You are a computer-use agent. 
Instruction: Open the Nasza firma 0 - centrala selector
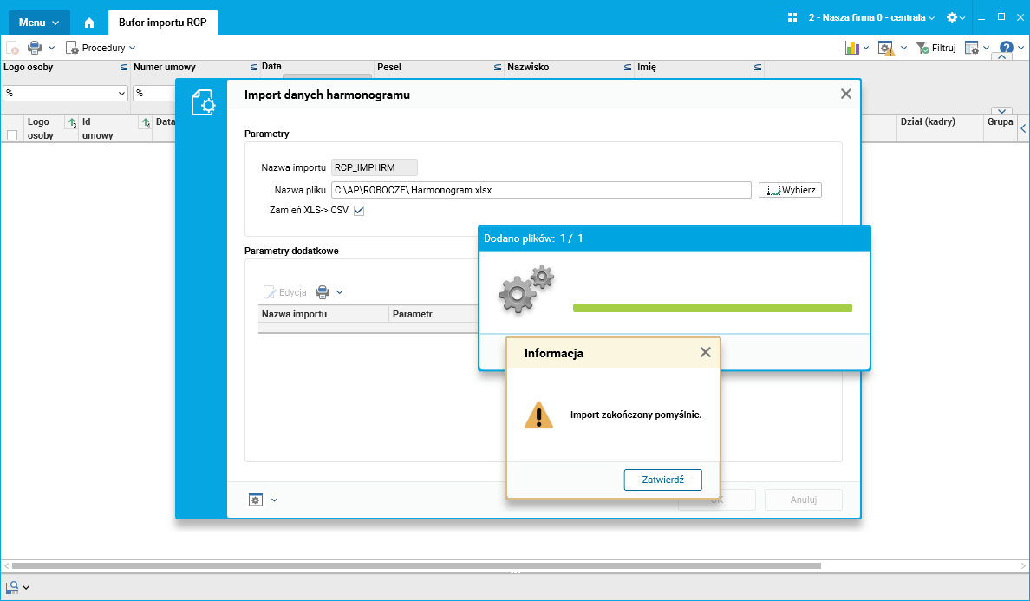click(871, 17)
